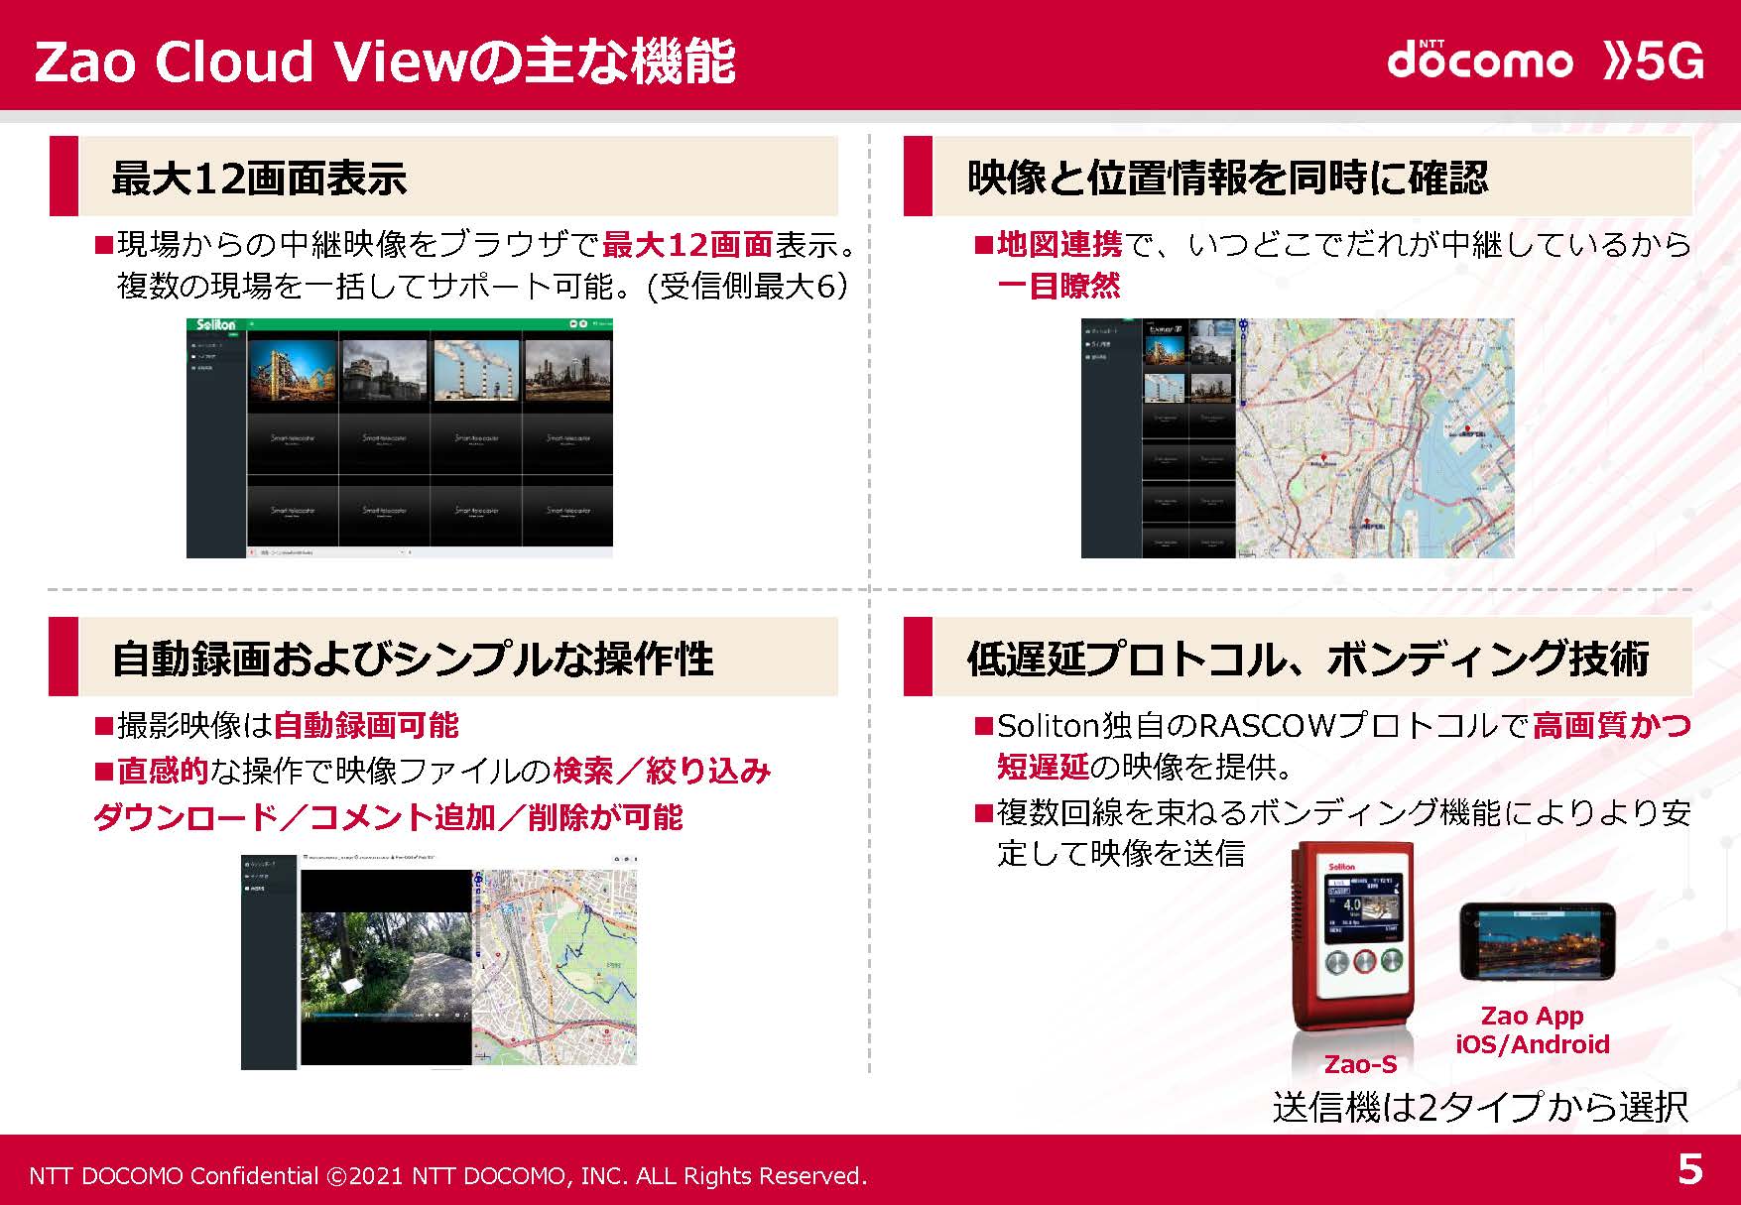Screen dimensions: 1741x1205
Task: Click the park route map beside recorded video
Action: pyautogui.click(x=555, y=967)
